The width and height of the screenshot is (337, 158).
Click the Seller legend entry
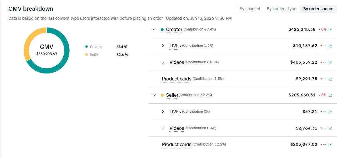[92, 55]
